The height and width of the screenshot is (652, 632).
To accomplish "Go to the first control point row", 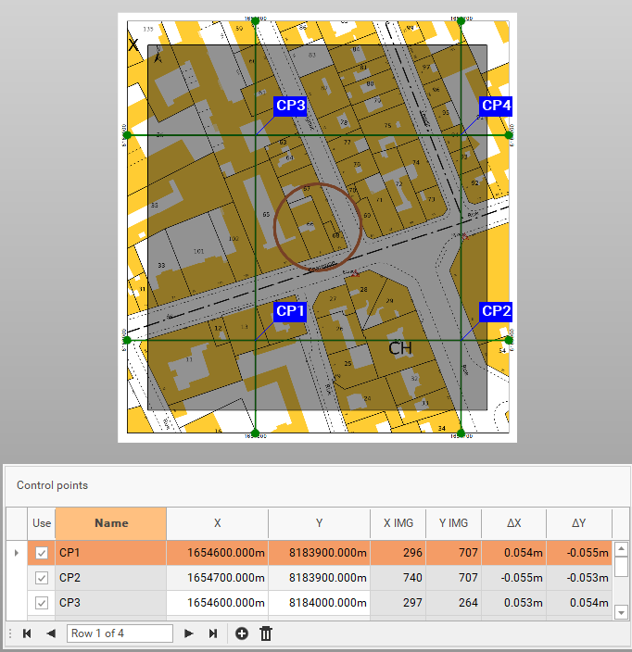I will coord(27,633).
